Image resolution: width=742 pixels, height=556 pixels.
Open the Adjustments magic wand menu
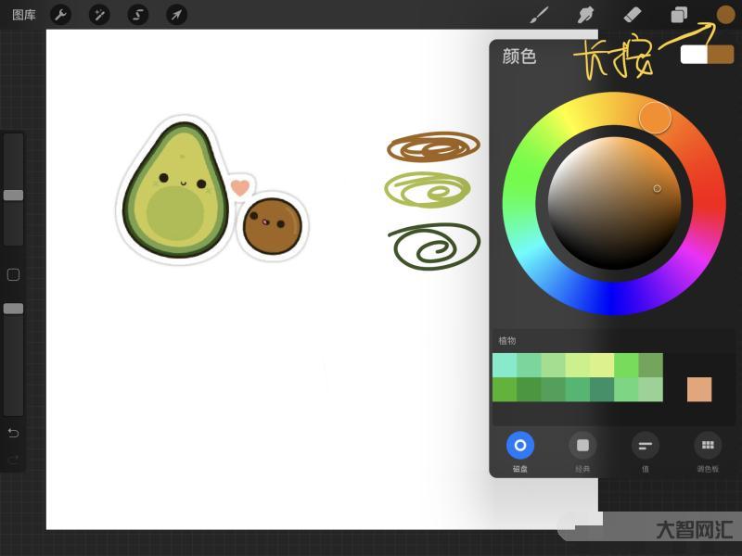coord(99,15)
